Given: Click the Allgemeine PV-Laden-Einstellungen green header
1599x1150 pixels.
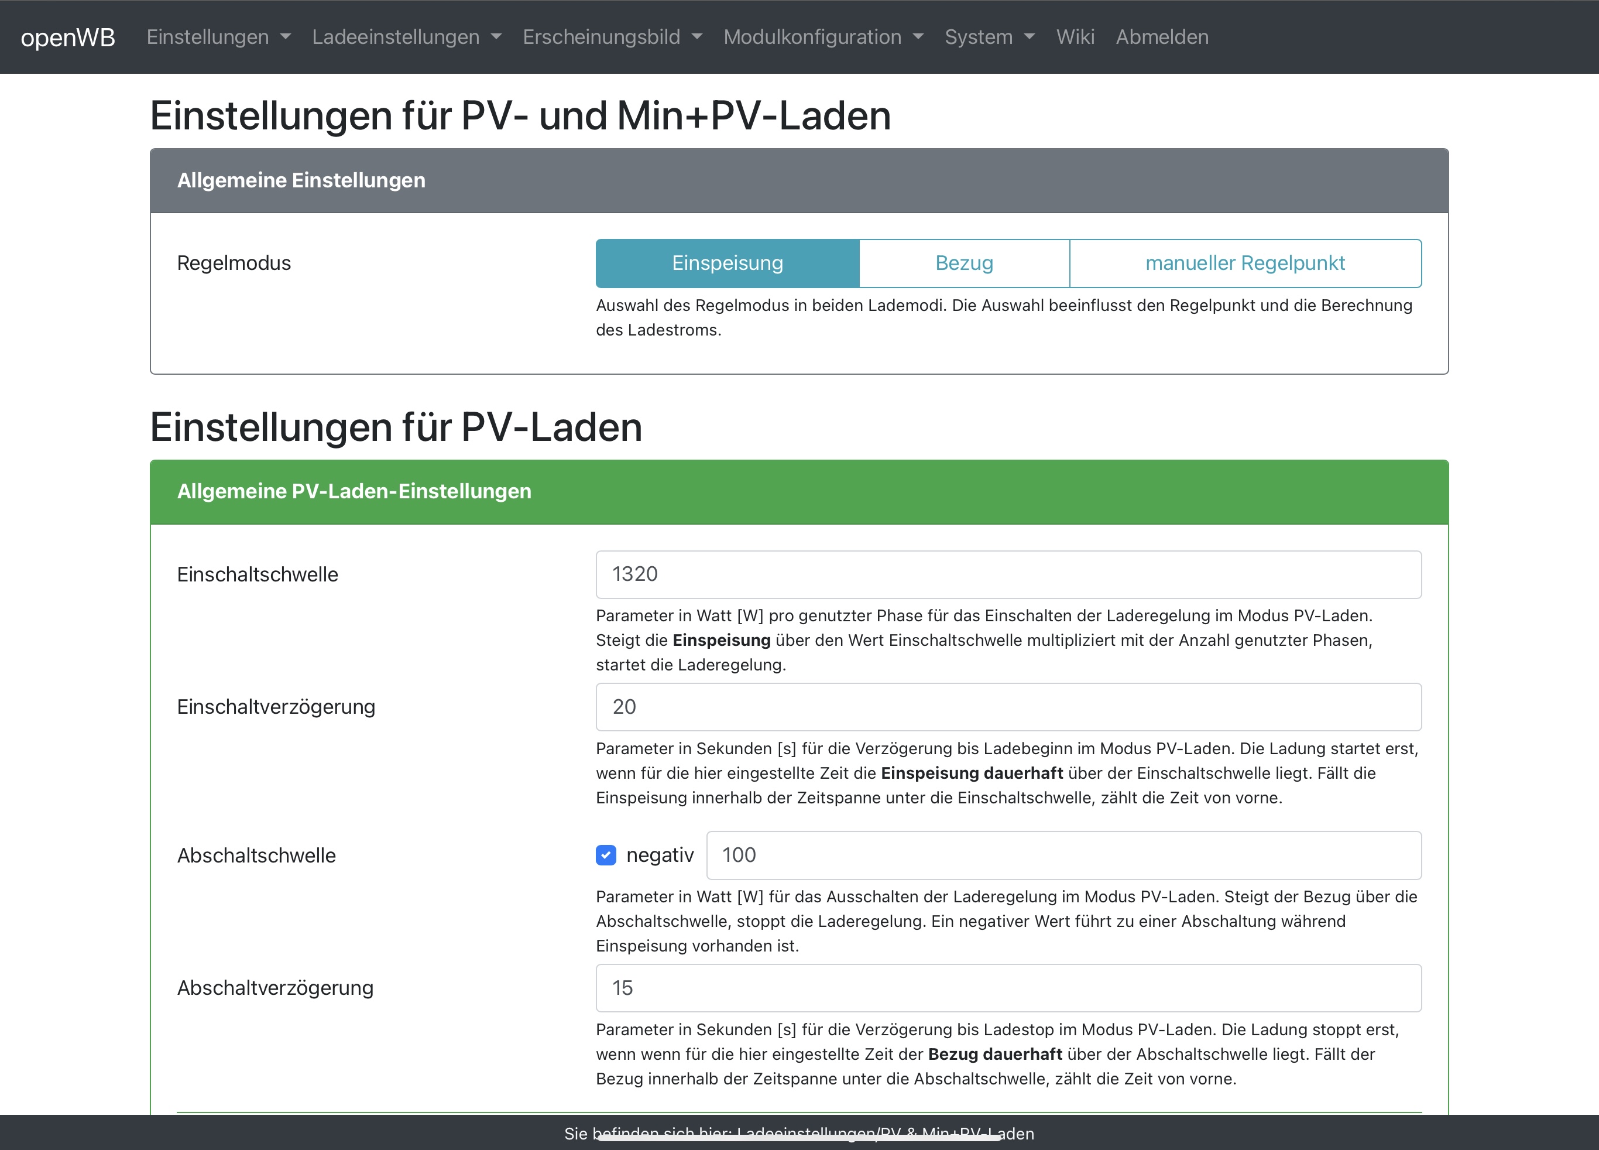Looking at the screenshot, I should pos(799,492).
